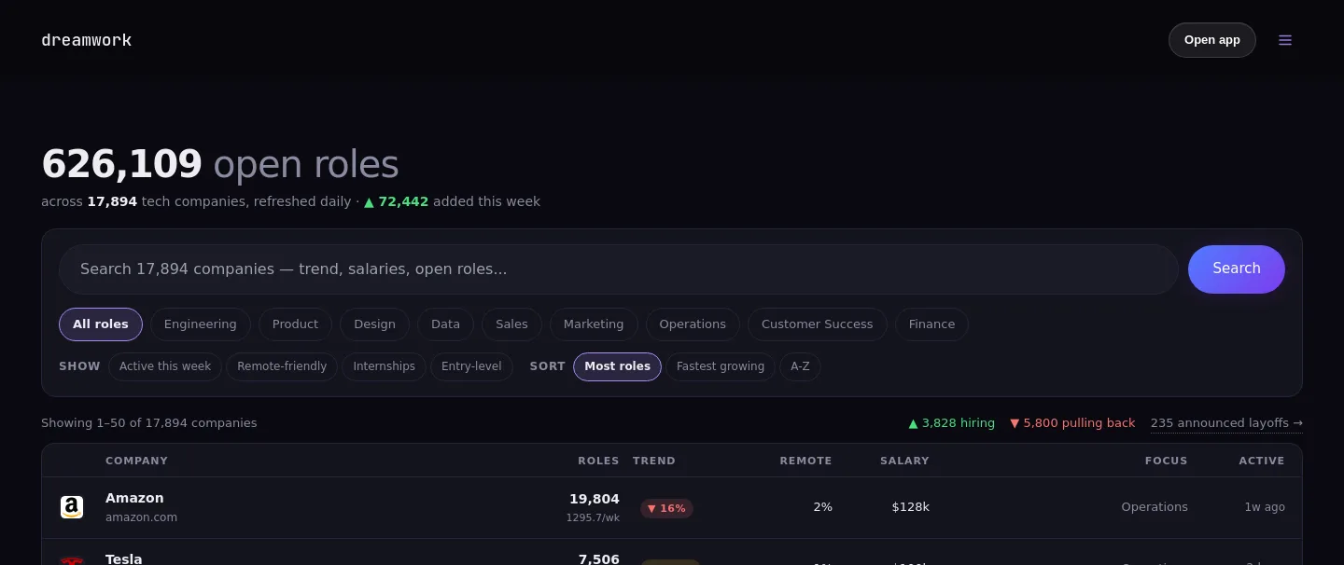Click the ROLES column header
1344x565 pixels.
click(x=598, y=461)
